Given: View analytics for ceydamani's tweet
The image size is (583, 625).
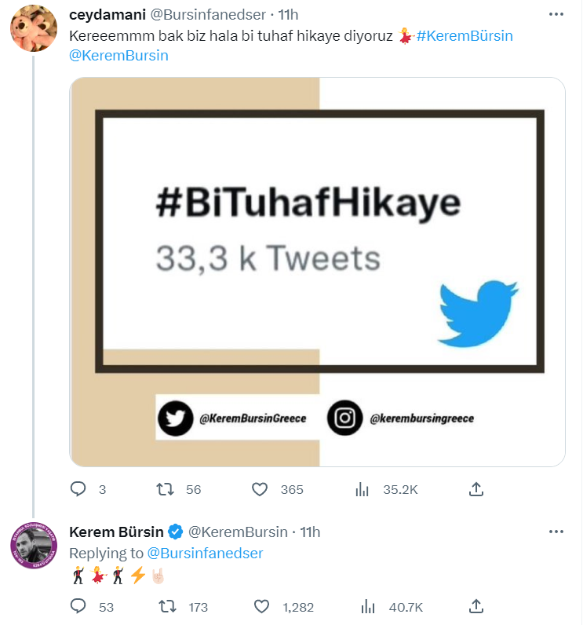Looking at the screenshot, I should pyautogui.click(x=363, y=489).
